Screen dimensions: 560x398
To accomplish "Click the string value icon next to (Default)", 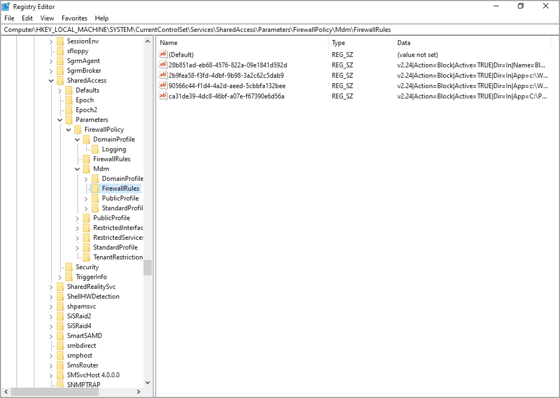I will (x=163, y=55).
